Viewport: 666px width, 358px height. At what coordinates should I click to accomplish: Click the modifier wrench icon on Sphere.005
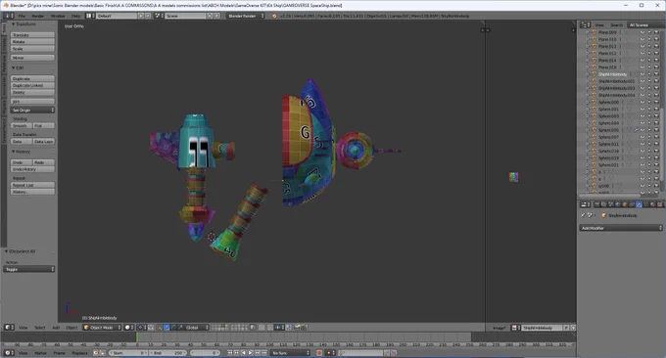click(x=636, y=130)
